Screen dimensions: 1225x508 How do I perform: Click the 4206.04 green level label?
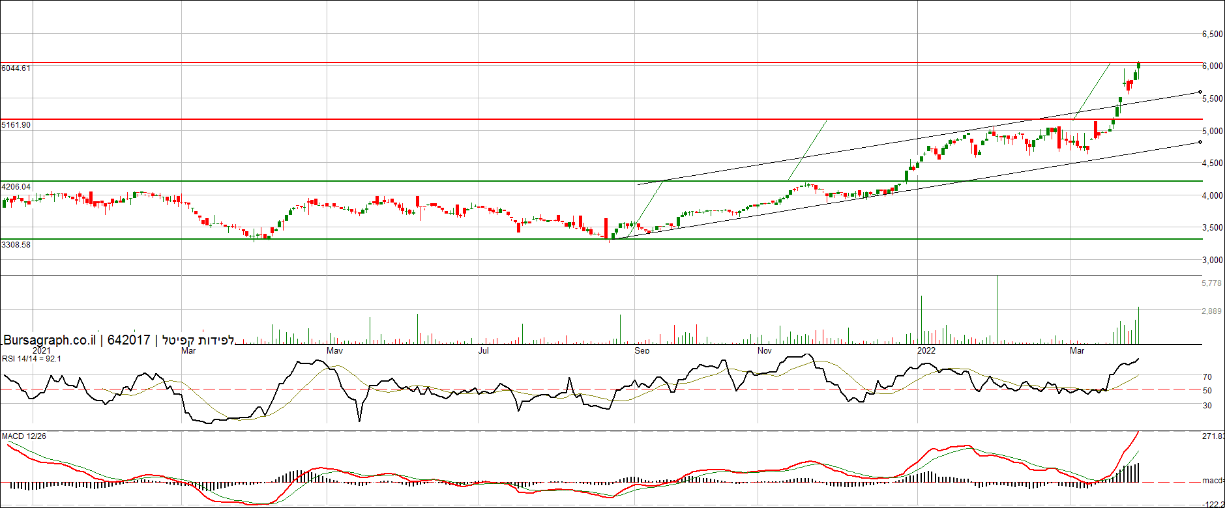(x=16, y=187)
